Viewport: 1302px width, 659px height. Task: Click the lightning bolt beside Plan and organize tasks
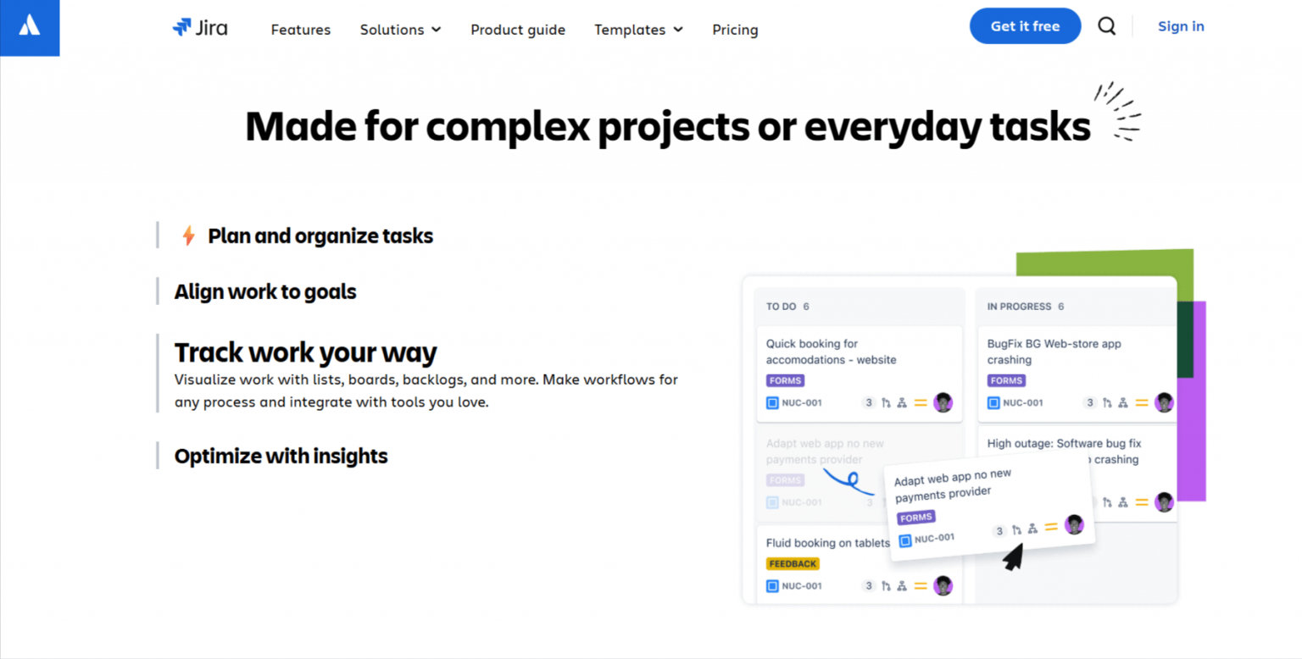pos(187,235)
